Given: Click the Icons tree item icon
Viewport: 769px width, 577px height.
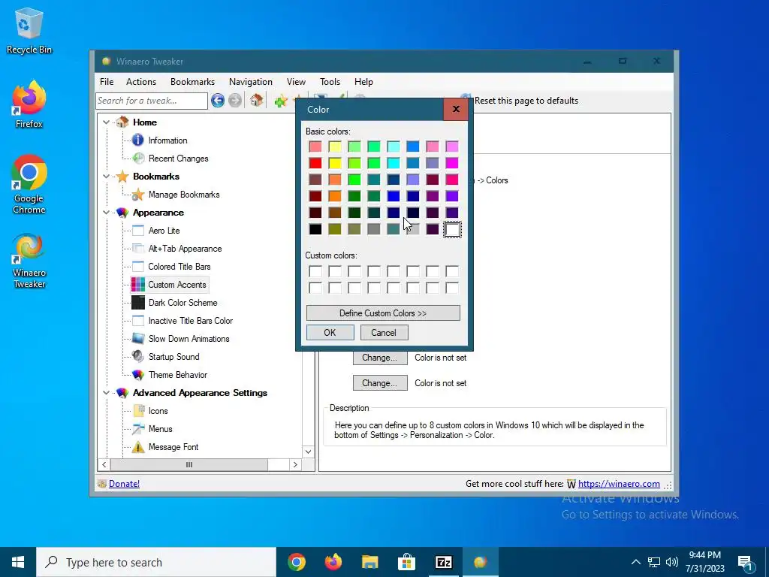Looking at the screenshot, I should click(138, 411).
